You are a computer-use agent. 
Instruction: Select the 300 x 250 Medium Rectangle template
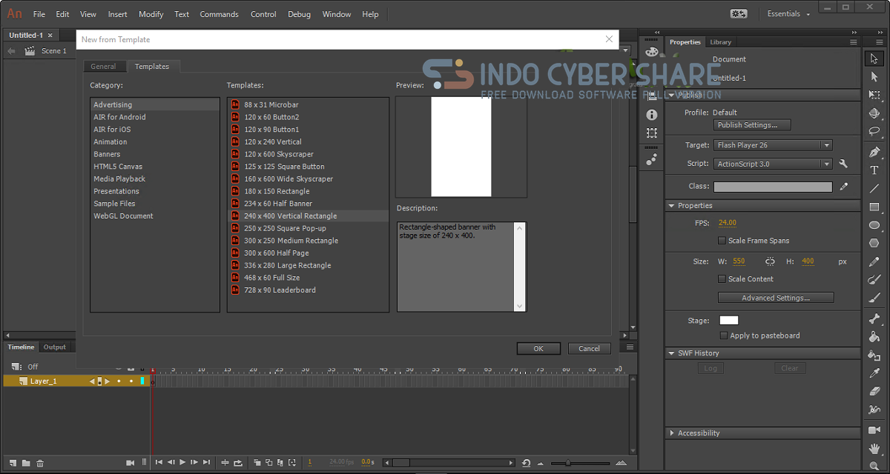(308, 241)
